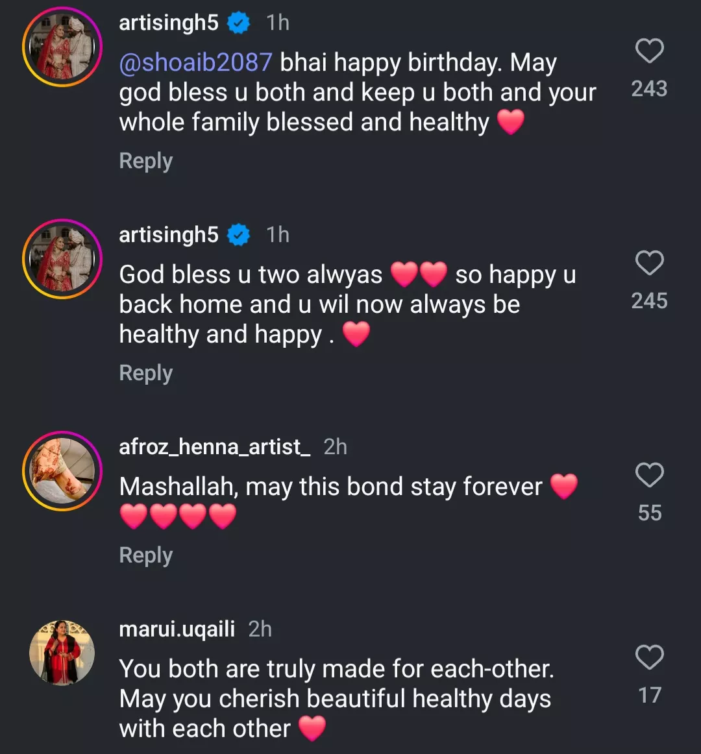Click the artisingh5 username on the "God bless" comment
This screenshot has width=701, height=754.
169,235
